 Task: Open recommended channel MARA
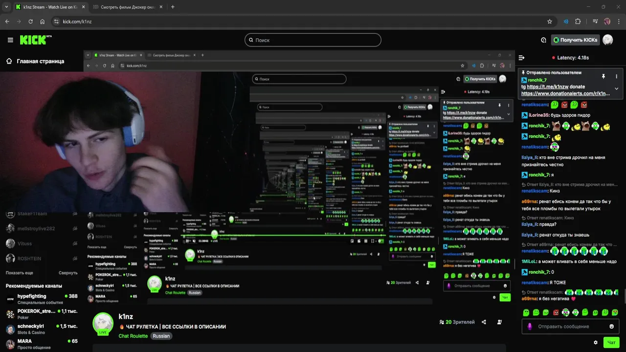point(42,344)
